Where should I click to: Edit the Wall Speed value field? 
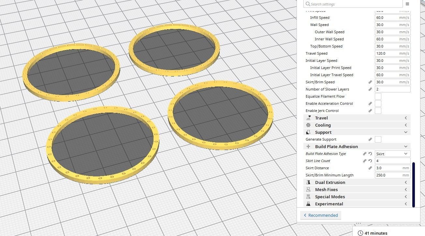pos(393,25)
